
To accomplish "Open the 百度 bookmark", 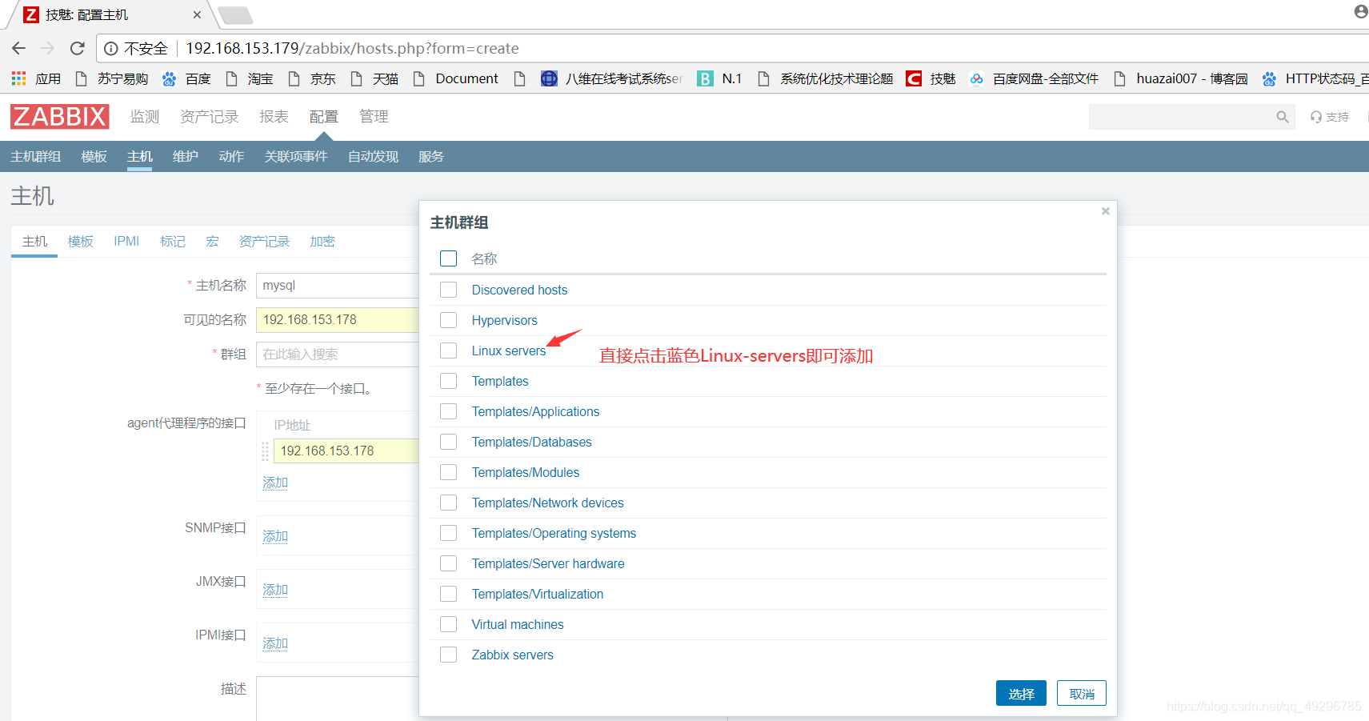I will (186, 78).
